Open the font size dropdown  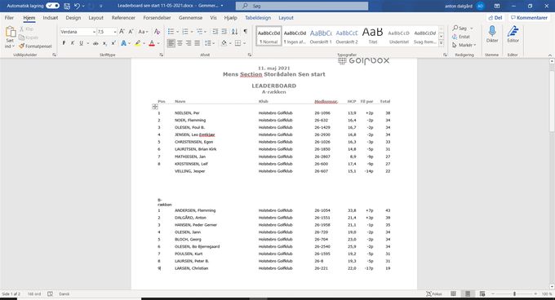pyautogui.click(x=115, y=32)
